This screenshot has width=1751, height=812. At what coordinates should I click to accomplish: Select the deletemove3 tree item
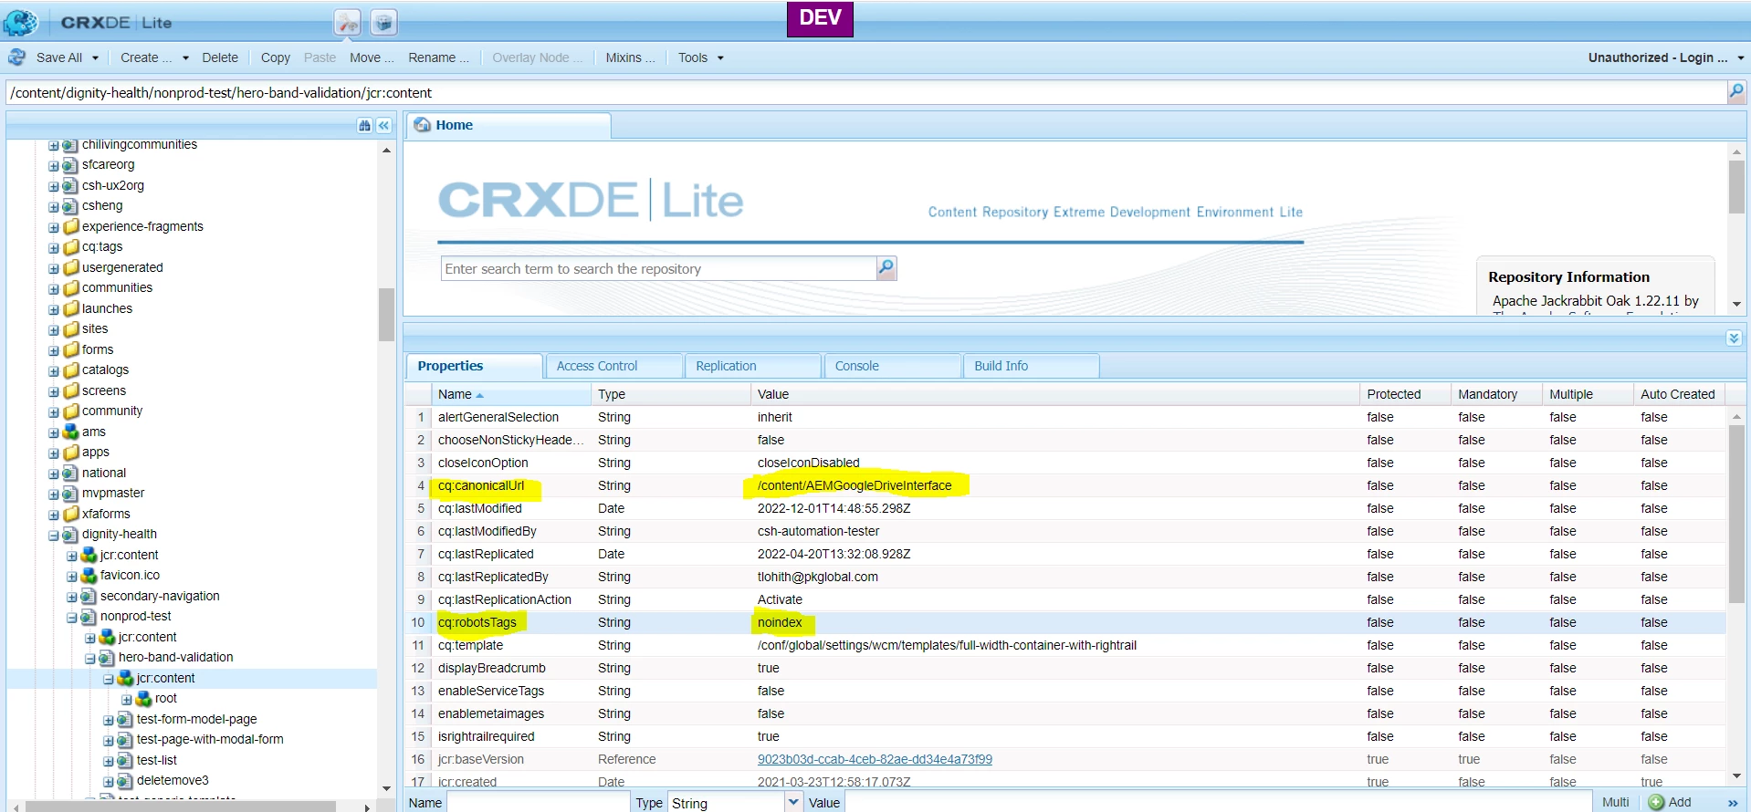173,780
